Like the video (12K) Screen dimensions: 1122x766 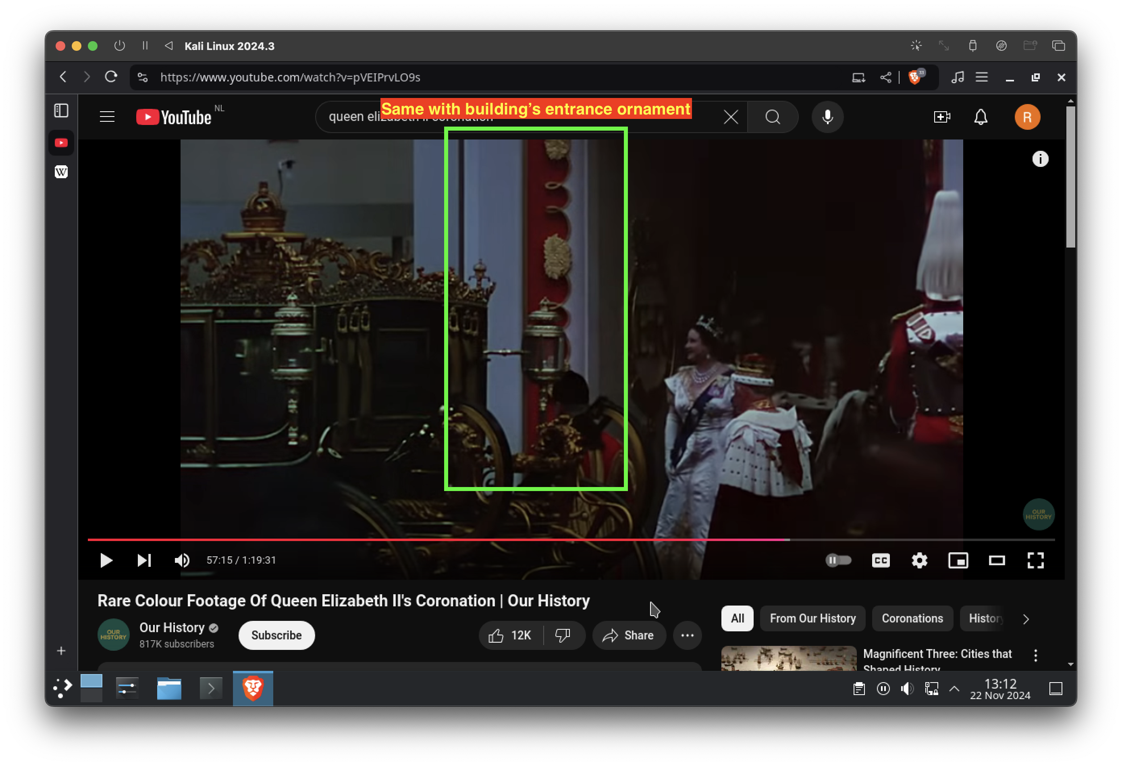click(x=510, y=635)
